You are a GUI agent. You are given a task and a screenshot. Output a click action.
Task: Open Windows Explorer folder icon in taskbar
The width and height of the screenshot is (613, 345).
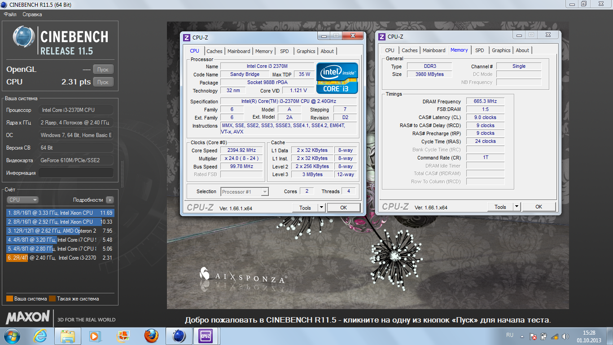[68, 336]
